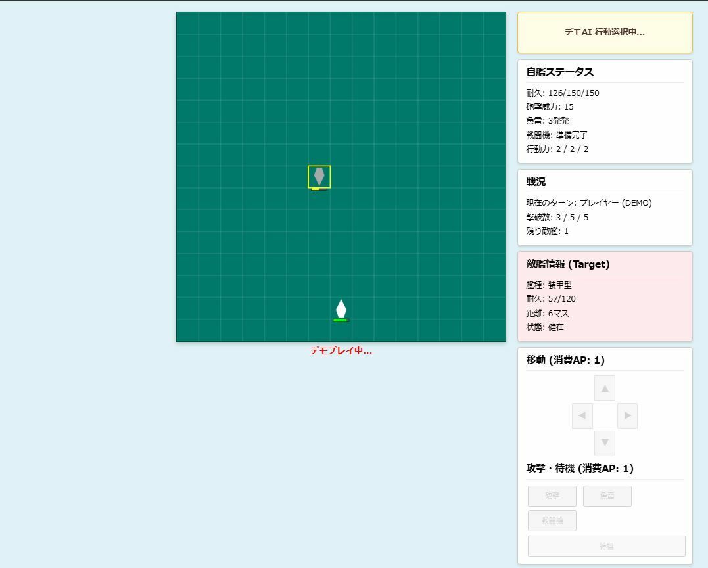Launch a 戦闘機 with the fighter button
Screen dimensions: 708x568
pyautogui.click(x=552, y=520)
